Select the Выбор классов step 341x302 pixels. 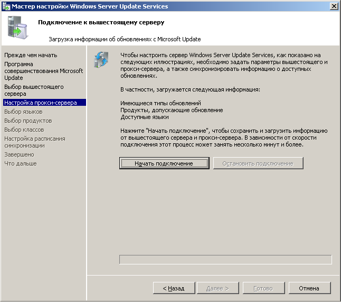tap(24, 130)
